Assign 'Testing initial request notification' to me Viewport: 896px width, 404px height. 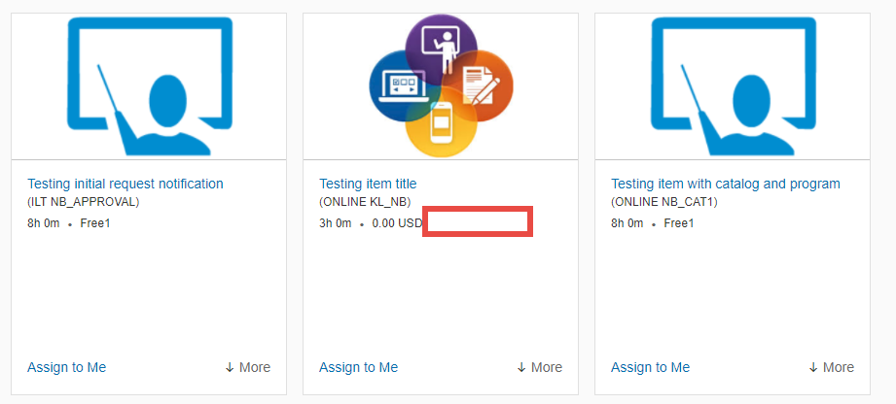[x=67, y=367]
